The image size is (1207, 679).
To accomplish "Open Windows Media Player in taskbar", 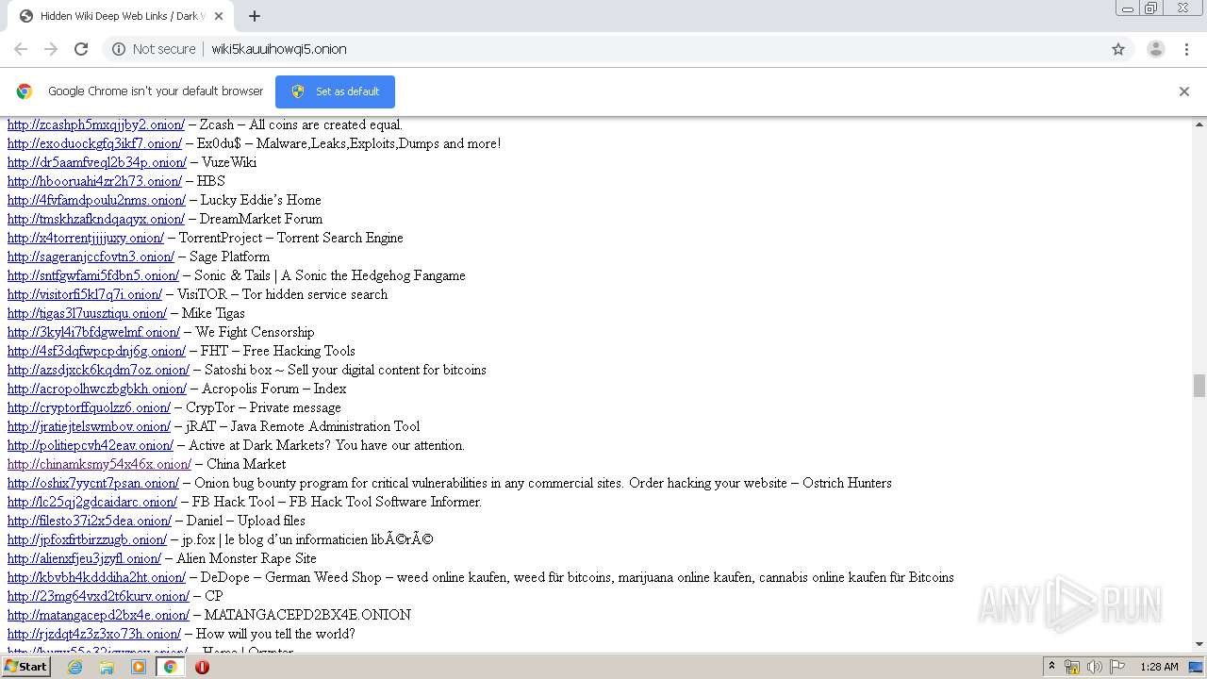I will click(x=139, y=667).
